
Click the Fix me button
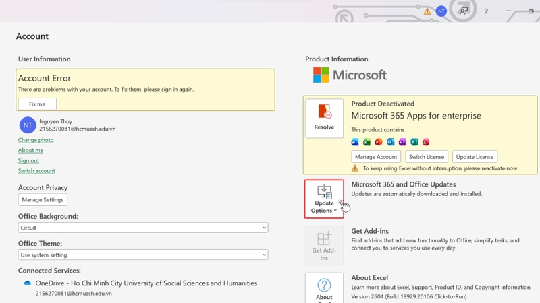click(37, 104)
